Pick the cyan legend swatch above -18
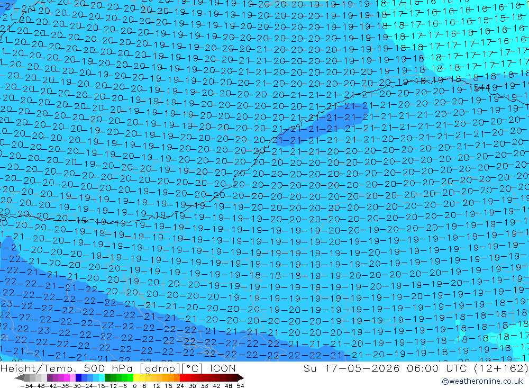This screenshot has width=529, height=388. click(102, 377)
